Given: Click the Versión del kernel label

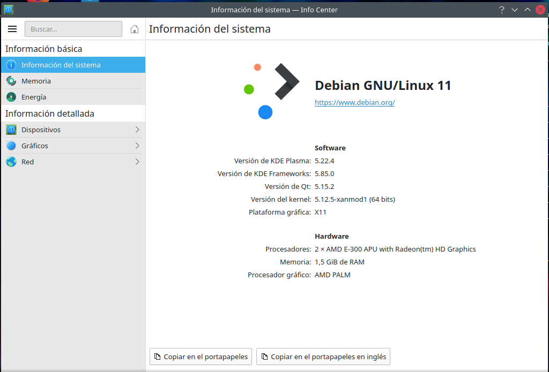Looking at the screenshot, I should [x=281, y=200].
